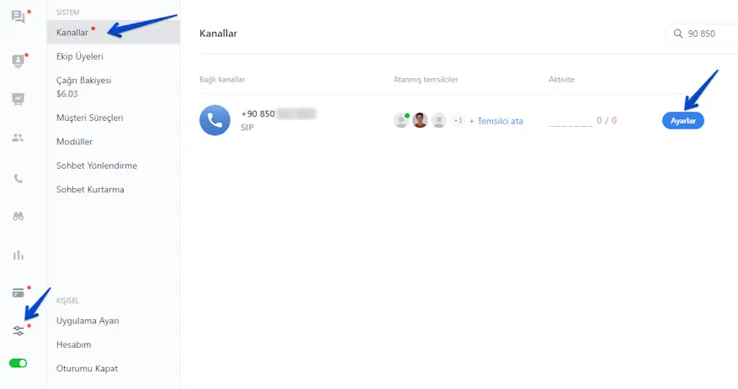Screen dimensions: 738x389
Task: Open the binoculars icon in sidebar
Action: (18, 216)
